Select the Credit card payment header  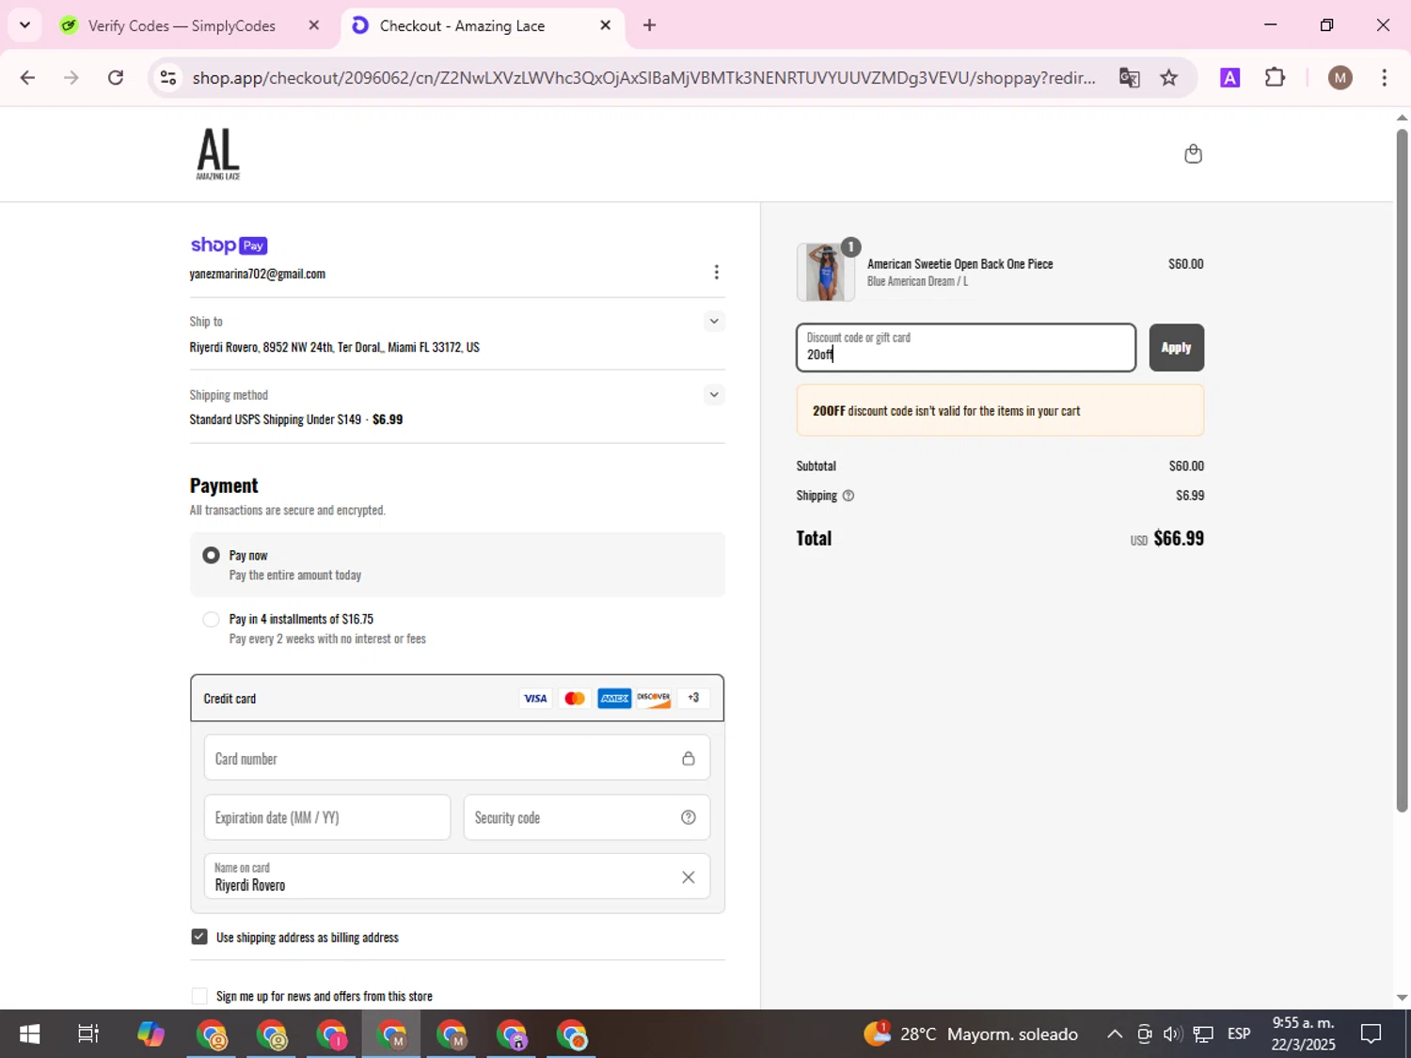(457, 698)
